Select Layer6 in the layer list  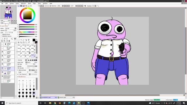(x=8, y=73)
